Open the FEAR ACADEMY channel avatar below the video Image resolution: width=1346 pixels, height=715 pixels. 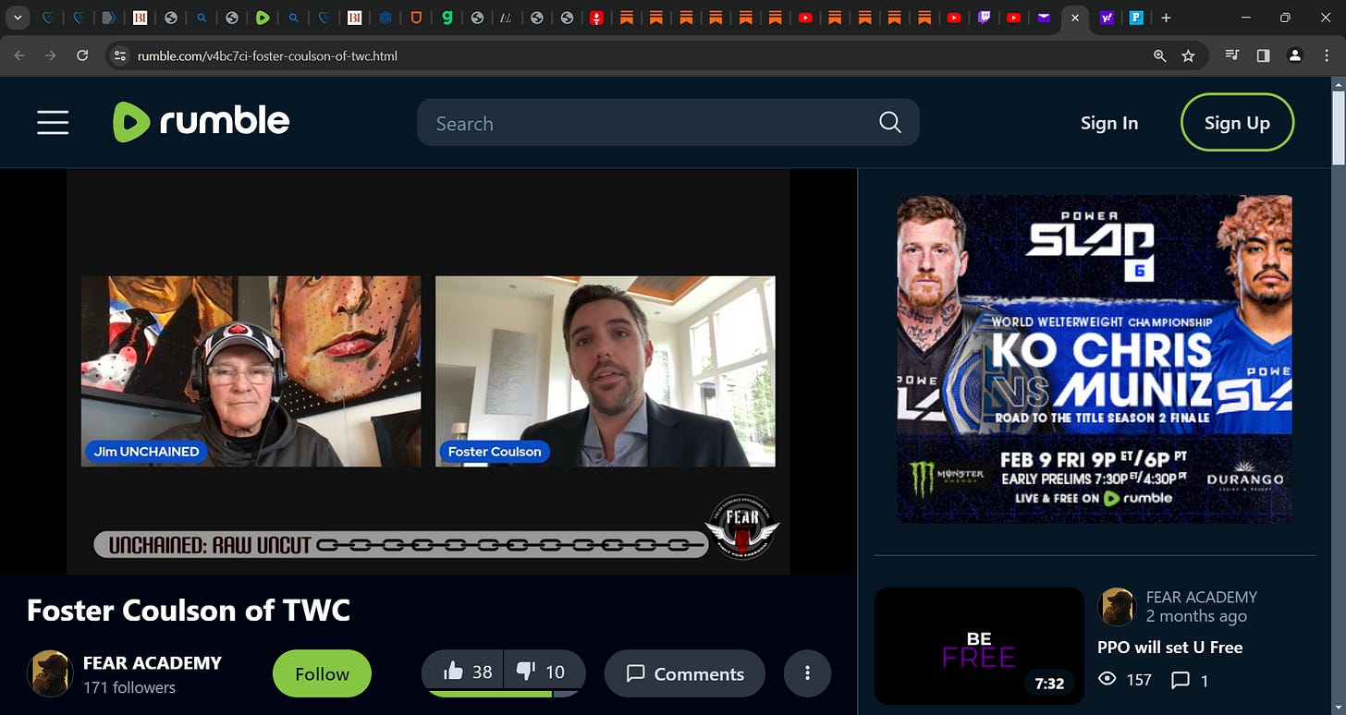click(49, 673)
